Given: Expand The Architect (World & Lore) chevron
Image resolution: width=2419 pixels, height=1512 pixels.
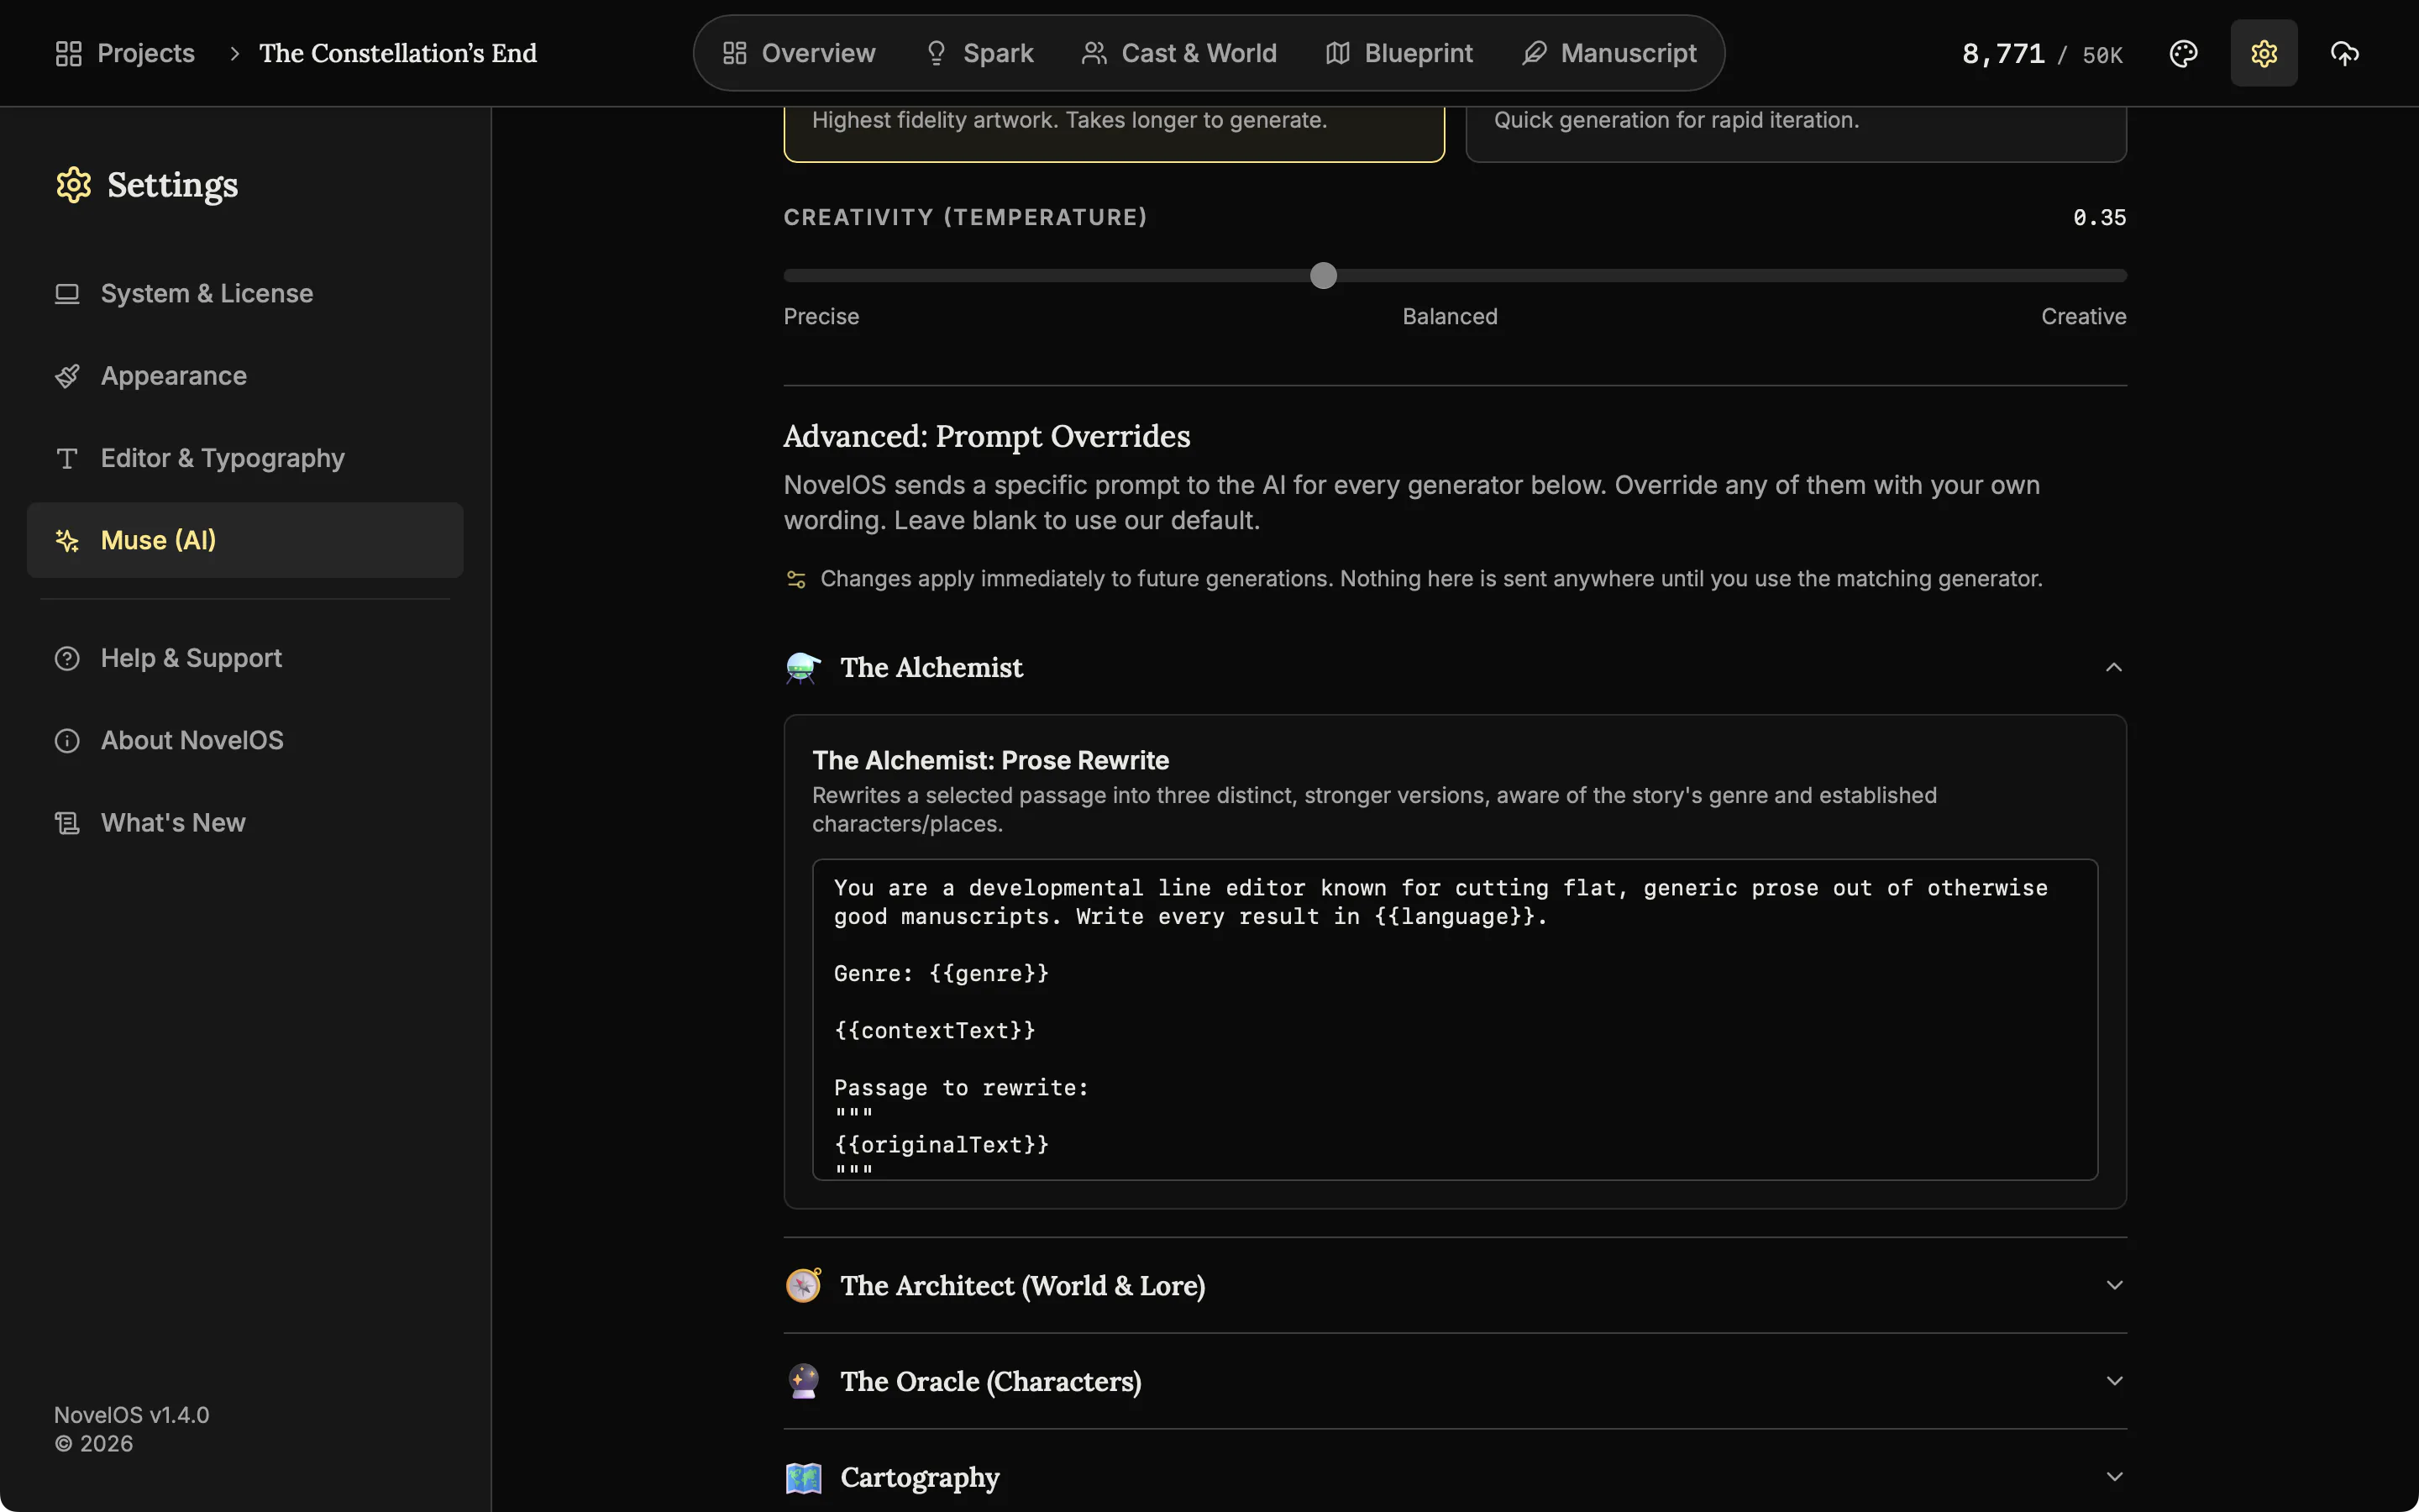Looking at the screenshot, I should (x=2113, y=1285).
